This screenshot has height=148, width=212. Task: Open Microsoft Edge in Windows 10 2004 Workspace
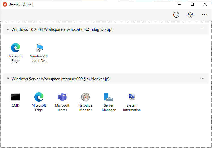point(16,53)
